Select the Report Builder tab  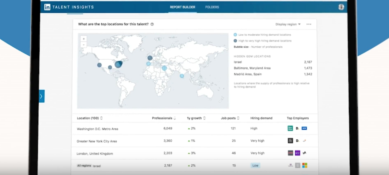coord(182,7)
